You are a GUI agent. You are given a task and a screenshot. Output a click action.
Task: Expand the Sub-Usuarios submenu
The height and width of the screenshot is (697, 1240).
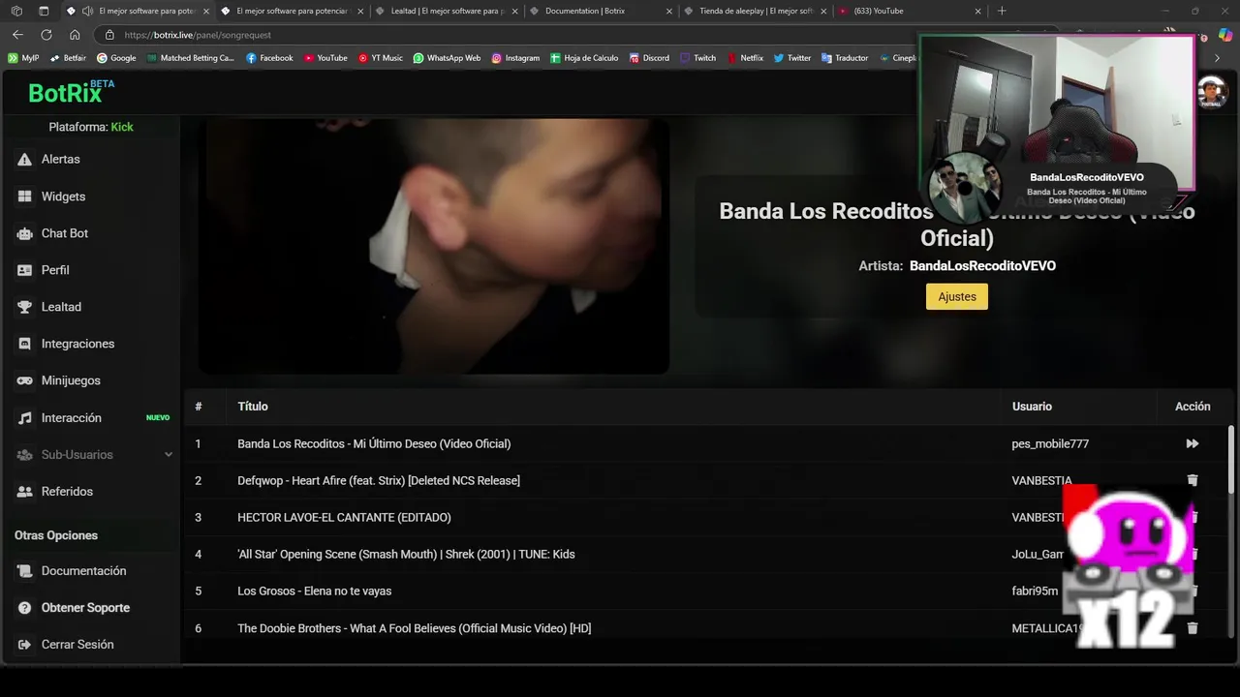point(169,455)
